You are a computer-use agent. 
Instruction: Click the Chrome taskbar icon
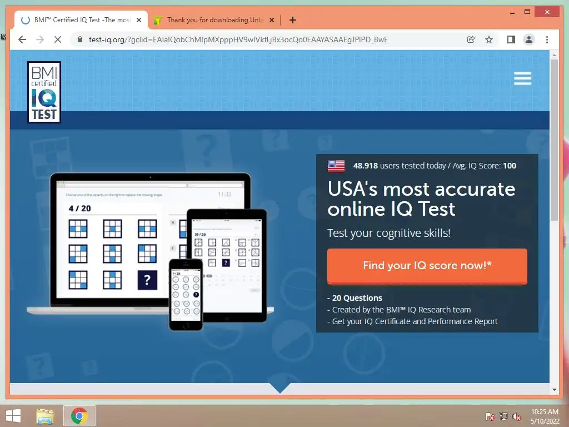point(79,416)
